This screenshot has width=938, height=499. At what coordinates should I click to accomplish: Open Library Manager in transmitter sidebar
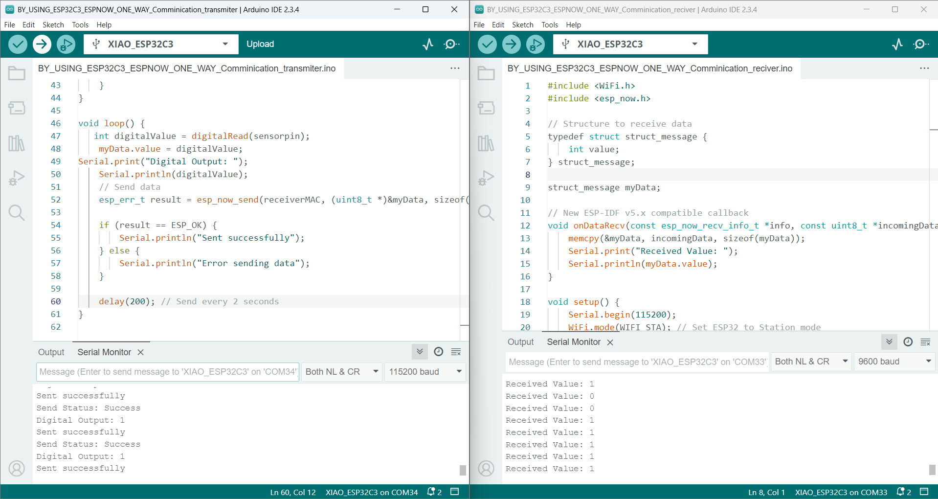17,143
